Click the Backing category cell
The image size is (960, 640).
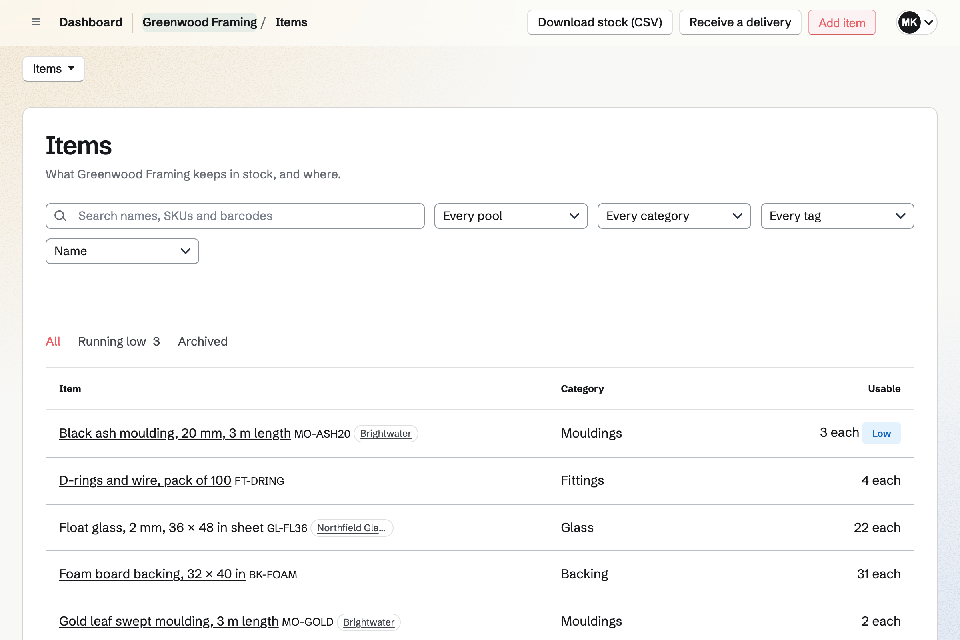(x=584, y=574)
